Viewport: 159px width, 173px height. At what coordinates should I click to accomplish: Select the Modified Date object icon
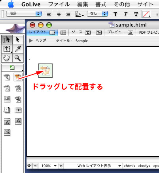tap(7, 110)
